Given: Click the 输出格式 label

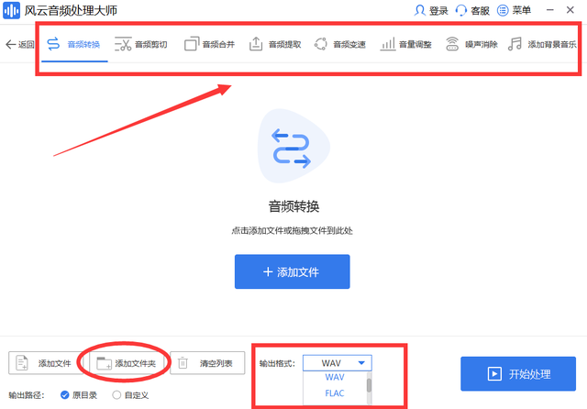Looking at the screenshot, I should [277, 363].
